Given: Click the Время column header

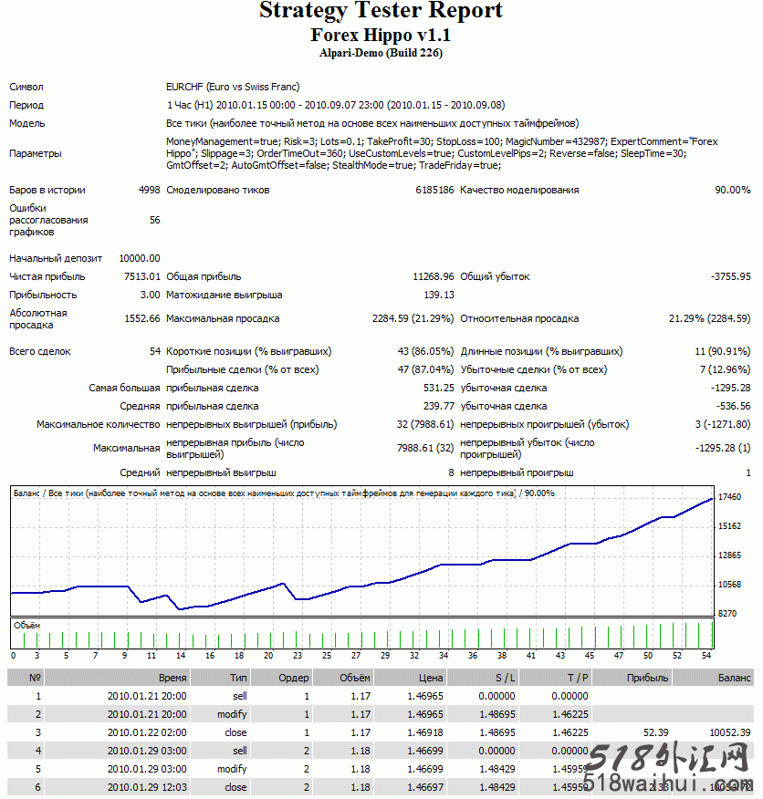Looking at the screenshot, I should [x=172, y=678].
